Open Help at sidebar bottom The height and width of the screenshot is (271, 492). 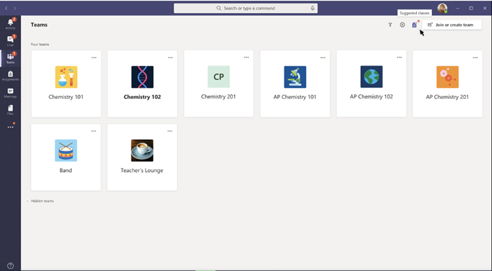click(x=10, y=266)
